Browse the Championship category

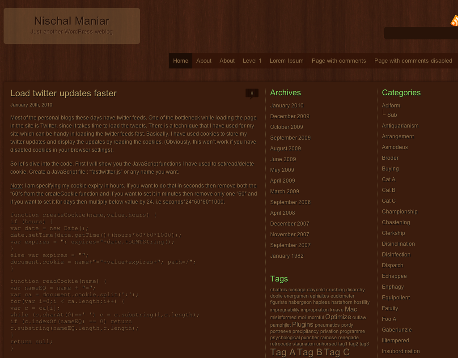399,212
